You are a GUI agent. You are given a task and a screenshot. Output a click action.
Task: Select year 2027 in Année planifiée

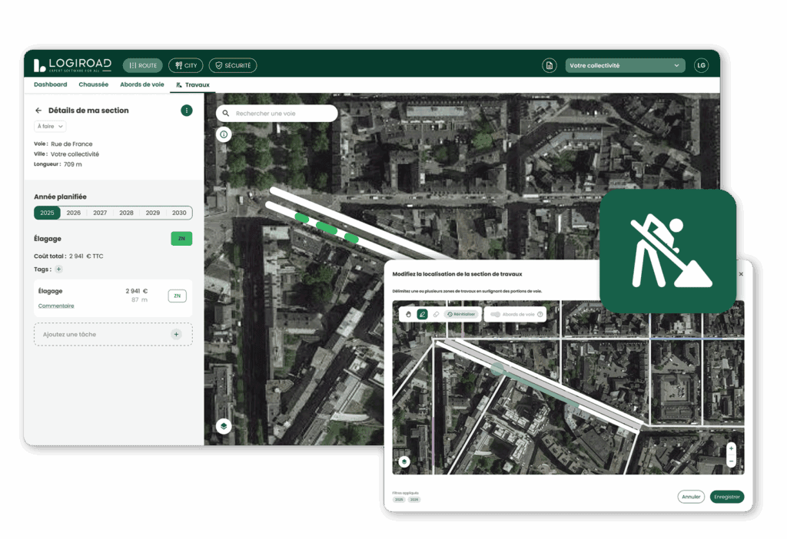100,213
